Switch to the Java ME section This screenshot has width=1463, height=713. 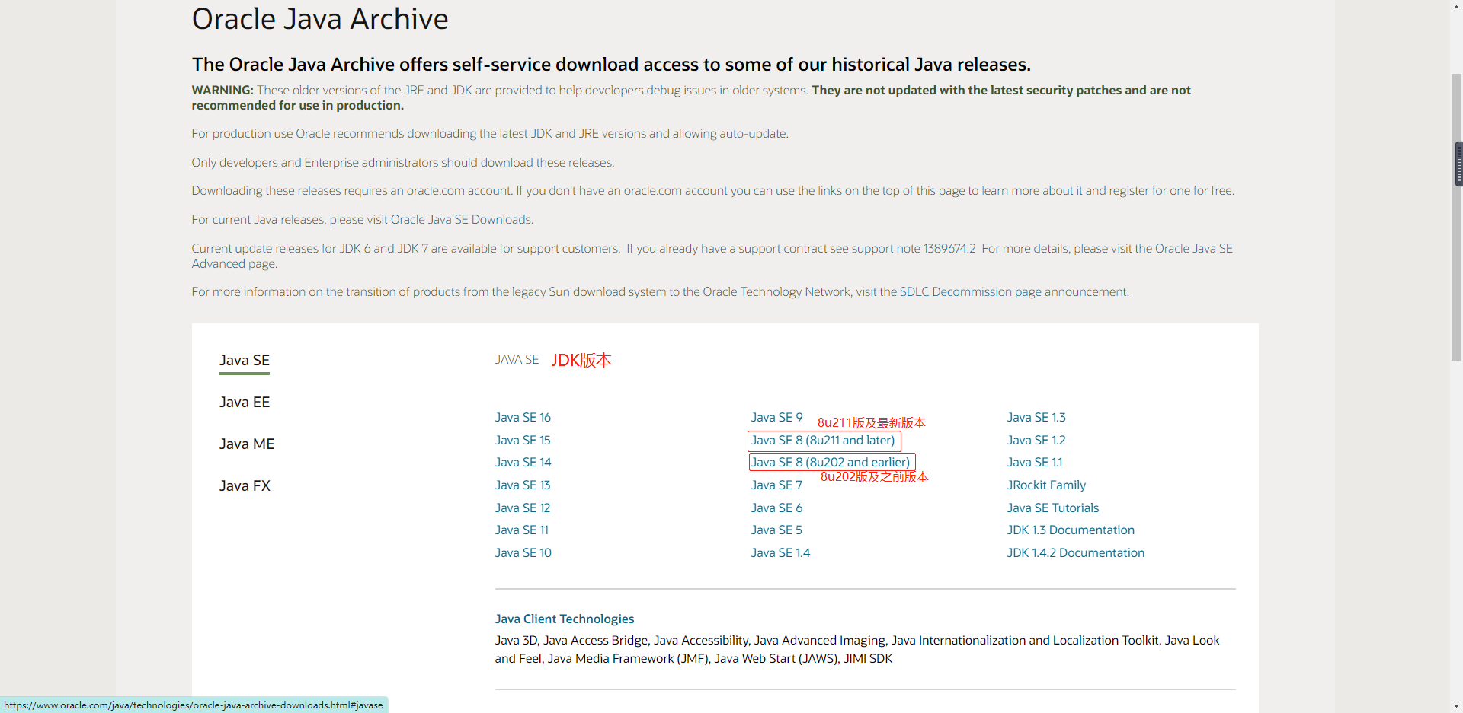tap(246, 444)
